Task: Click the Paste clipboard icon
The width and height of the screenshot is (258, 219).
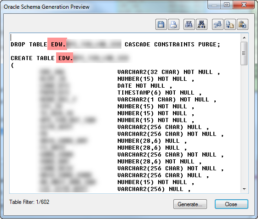Action: click(242, 24)
